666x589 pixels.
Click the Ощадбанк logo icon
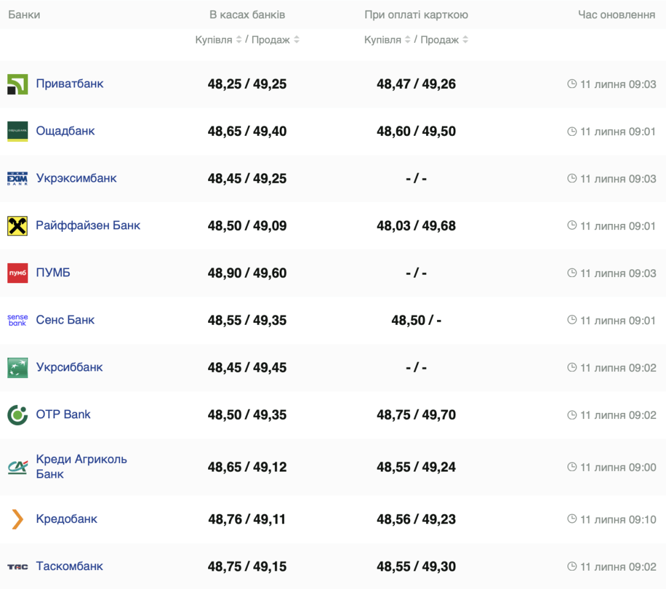coord(17,132)
